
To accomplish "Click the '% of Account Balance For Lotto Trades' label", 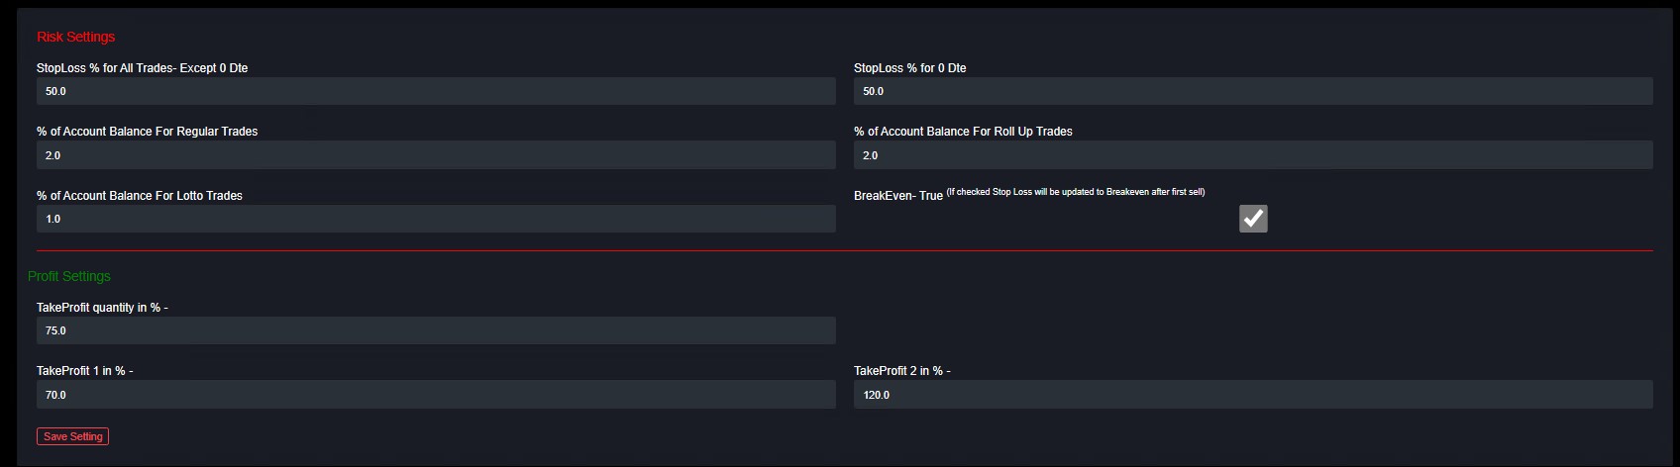I will pyautogui.click(x=140, y=196).
